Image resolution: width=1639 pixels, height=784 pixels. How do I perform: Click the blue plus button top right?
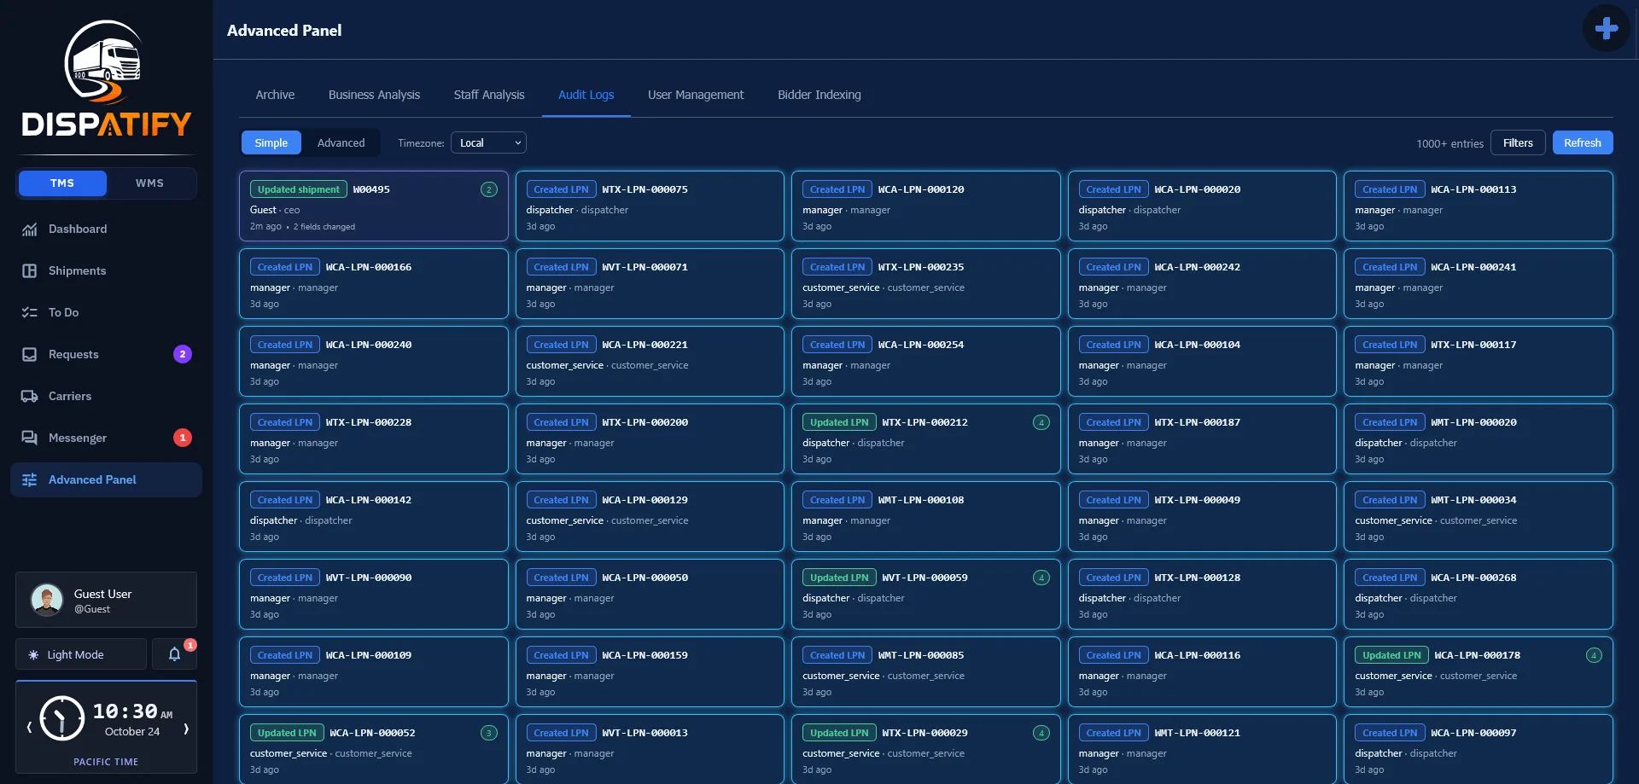(x=1606, y=28)
